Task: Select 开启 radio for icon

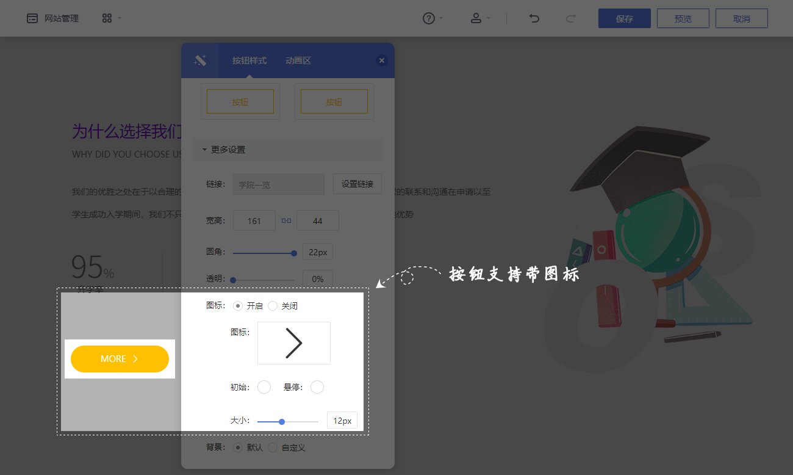Action: pyautogui.click(x=238, y=306)
